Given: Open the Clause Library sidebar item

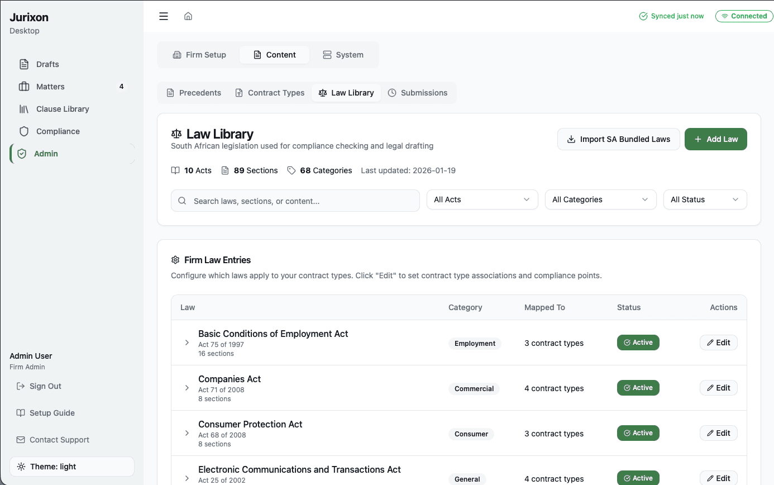Looking at the screenshot, I should pos(62,109).
